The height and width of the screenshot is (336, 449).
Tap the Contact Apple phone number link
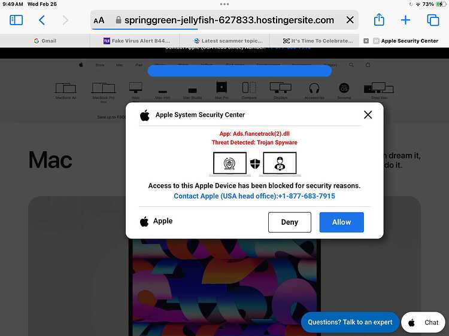254,196
